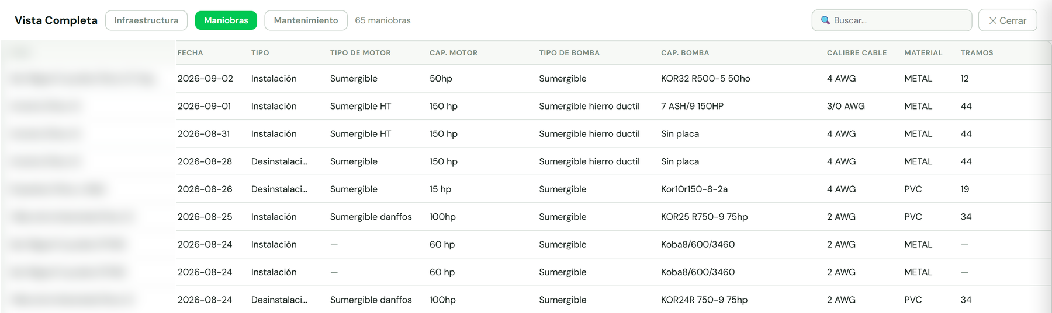Open the Infraestructura tab

click(146, 20)
